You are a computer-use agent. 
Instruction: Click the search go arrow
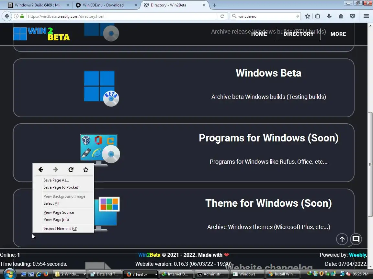(x=297, y=16)
